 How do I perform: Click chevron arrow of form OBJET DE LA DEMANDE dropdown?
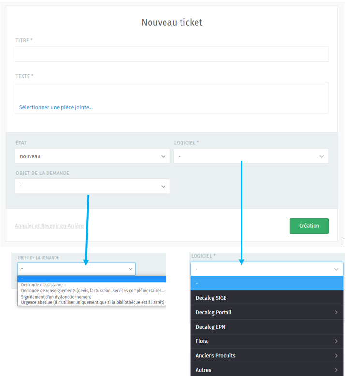pos(164,187)
